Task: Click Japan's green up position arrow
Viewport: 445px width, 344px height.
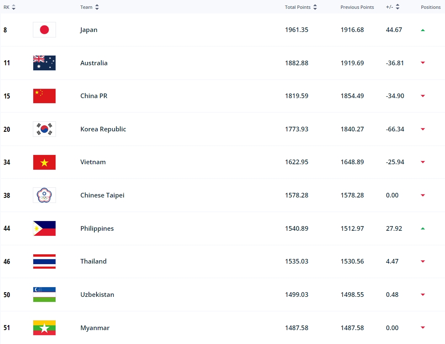Action: pos(423,30)
